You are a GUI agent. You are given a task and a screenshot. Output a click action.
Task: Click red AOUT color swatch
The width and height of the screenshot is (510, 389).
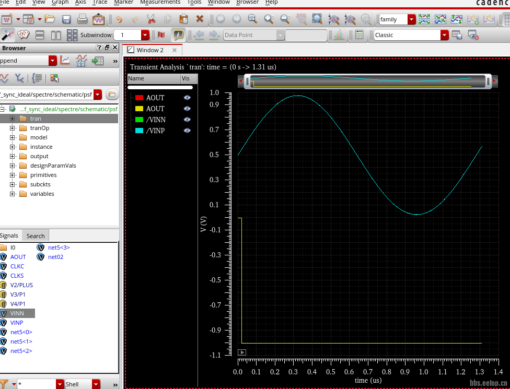[139, 98]
